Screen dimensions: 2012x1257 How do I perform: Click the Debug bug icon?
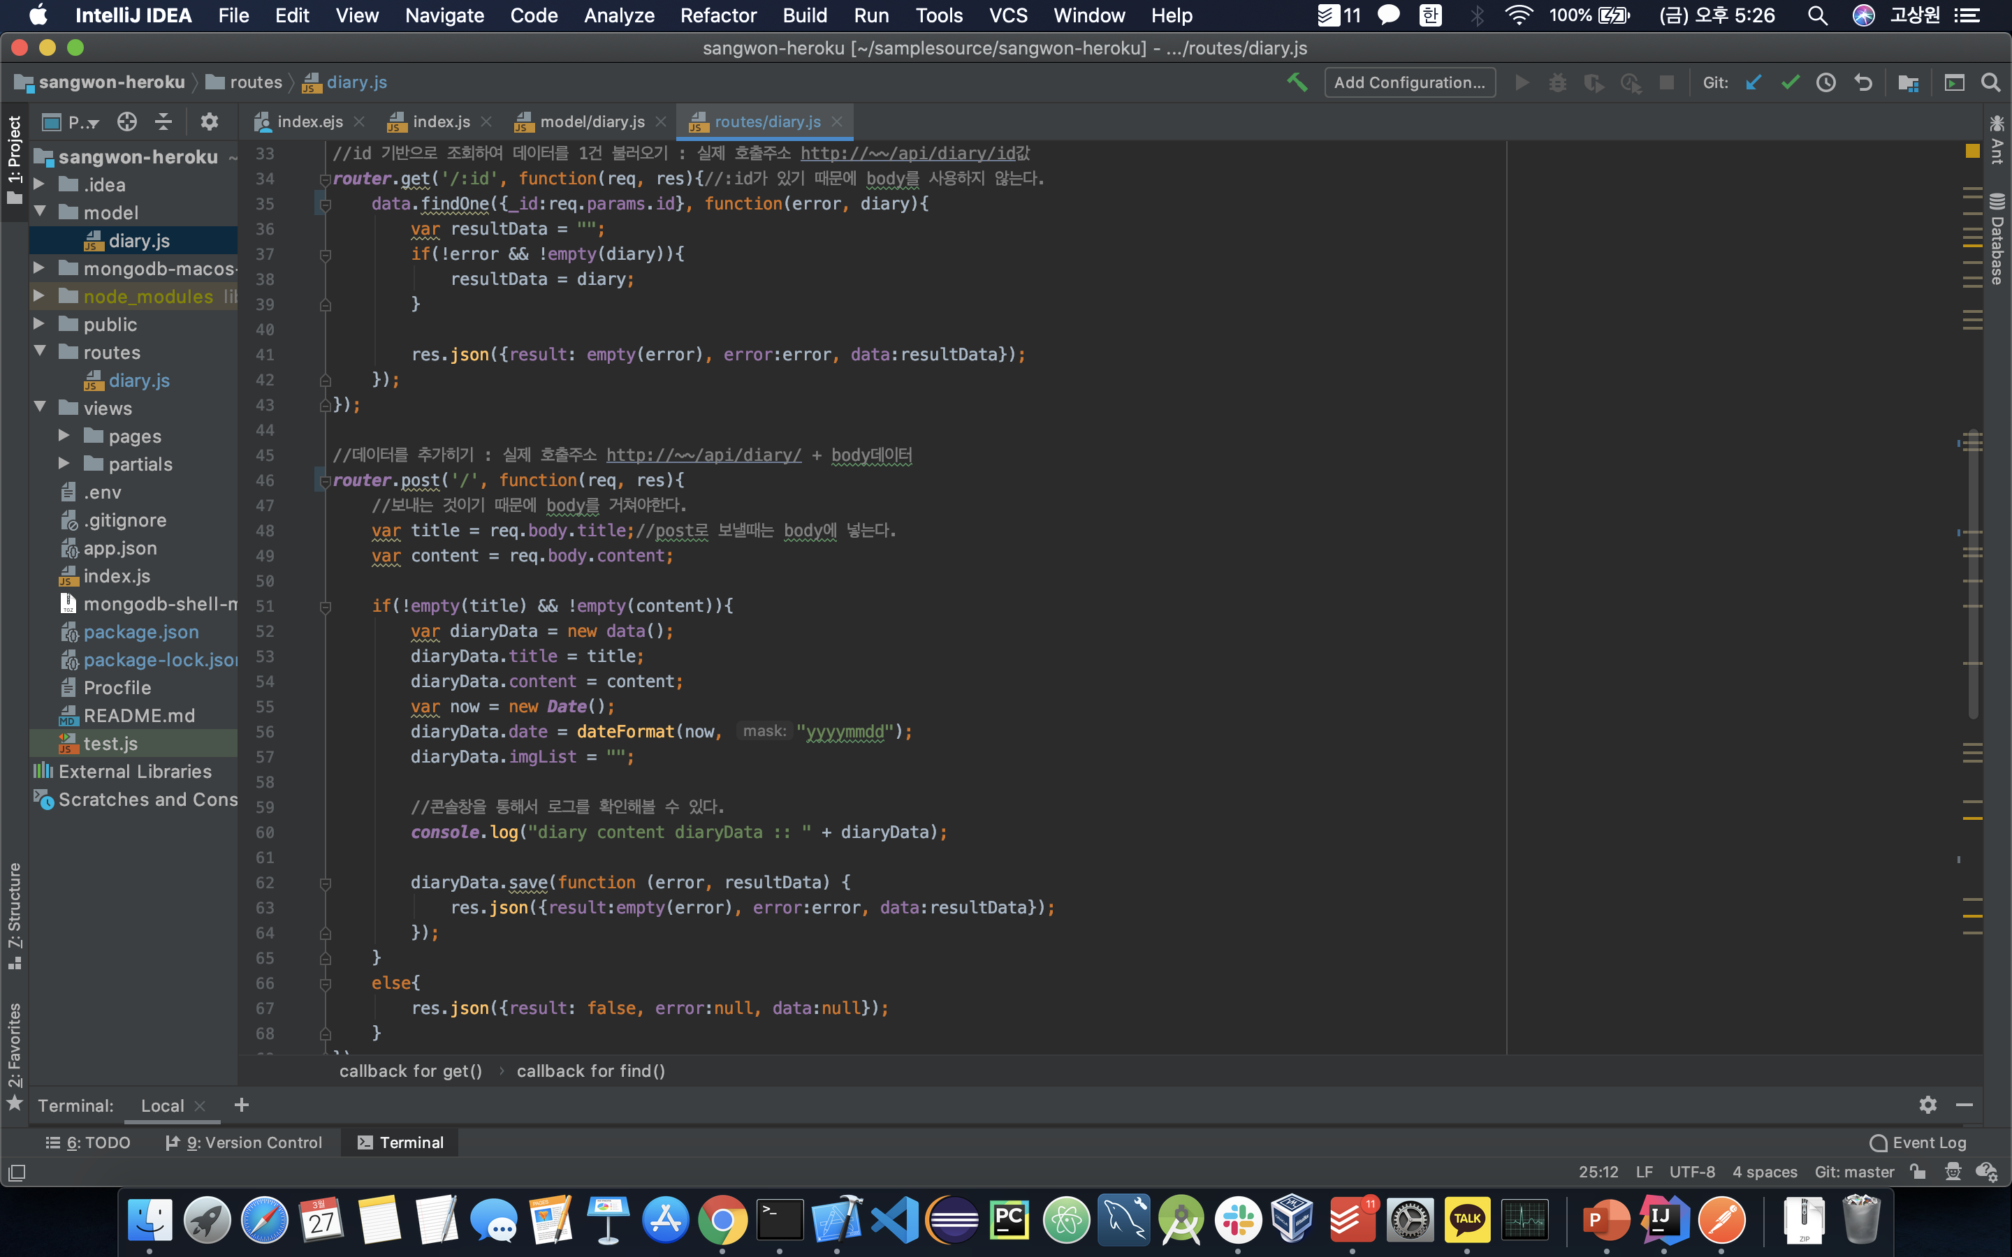[1557, 82]
